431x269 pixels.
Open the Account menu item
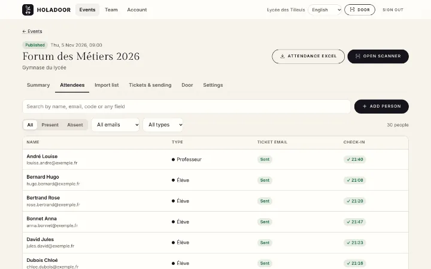coord(137,10)
